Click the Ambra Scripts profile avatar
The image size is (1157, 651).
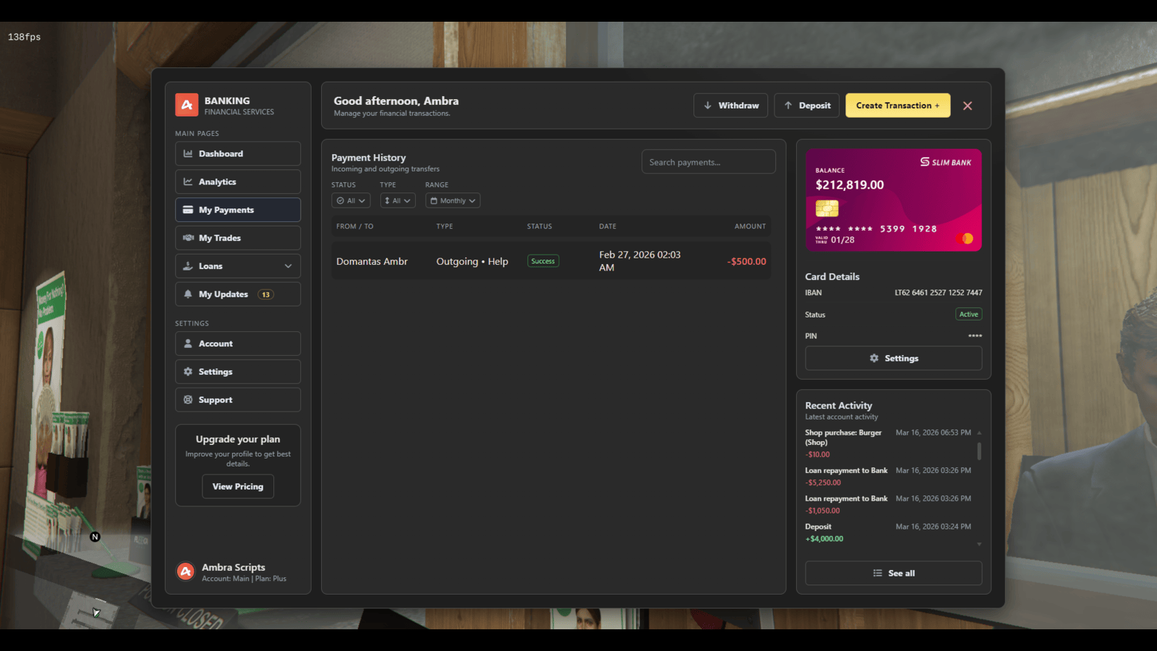(186, 572)
